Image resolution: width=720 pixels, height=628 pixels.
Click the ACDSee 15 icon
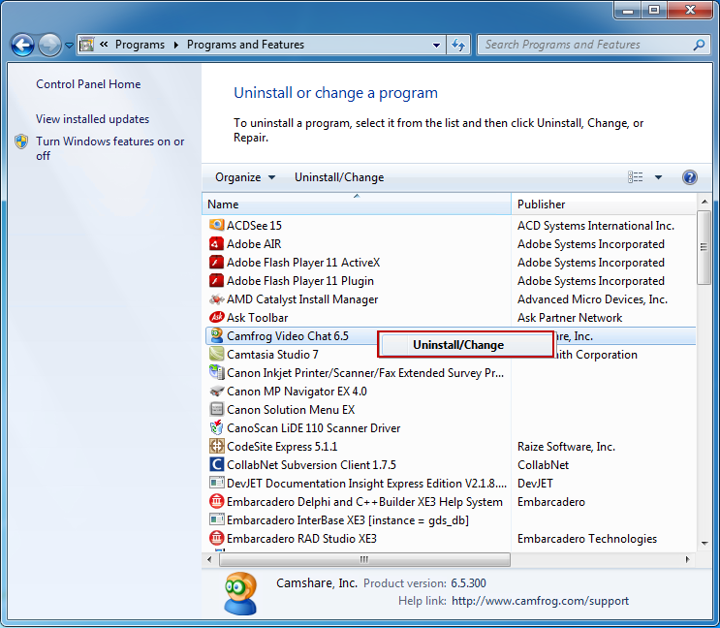click(x=216, y=225)
